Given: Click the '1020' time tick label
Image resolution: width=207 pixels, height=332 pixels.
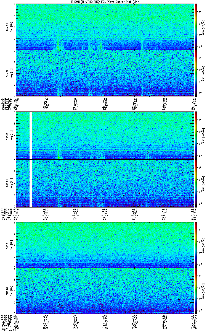Looking at the screenshot, I should (46, 328).
